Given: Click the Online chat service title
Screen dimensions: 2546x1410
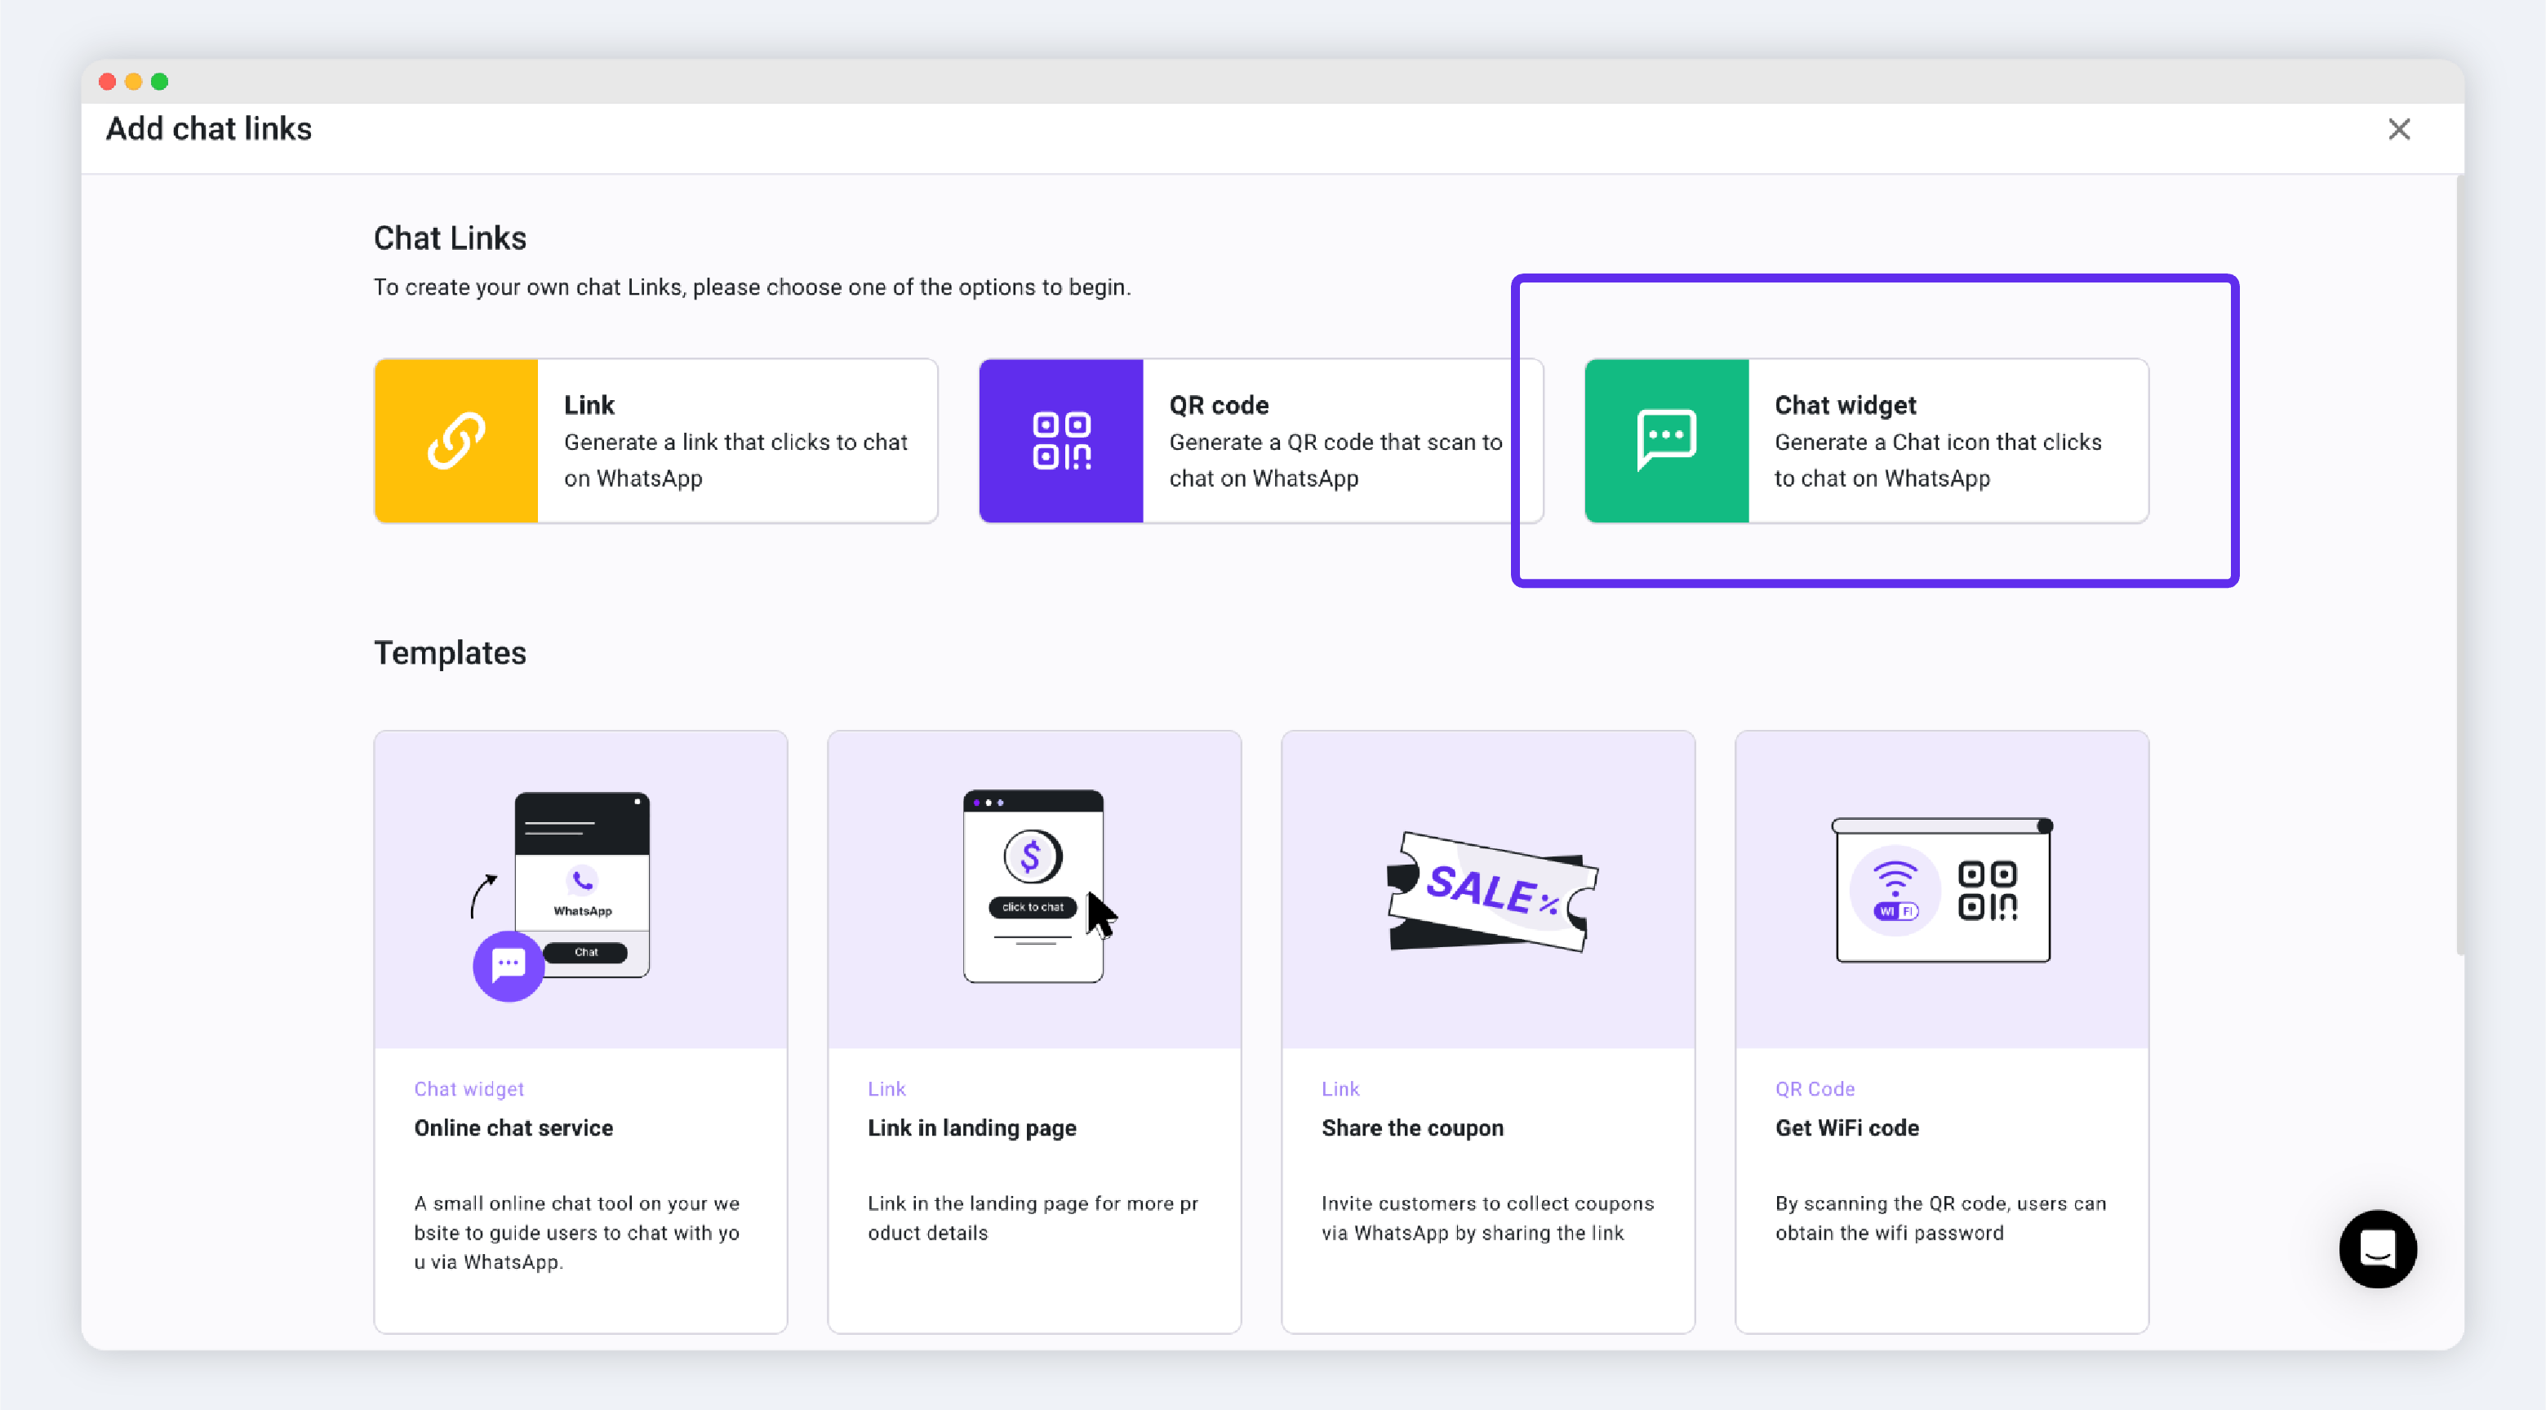Looking at the screenshot, I should (513, 1128).
